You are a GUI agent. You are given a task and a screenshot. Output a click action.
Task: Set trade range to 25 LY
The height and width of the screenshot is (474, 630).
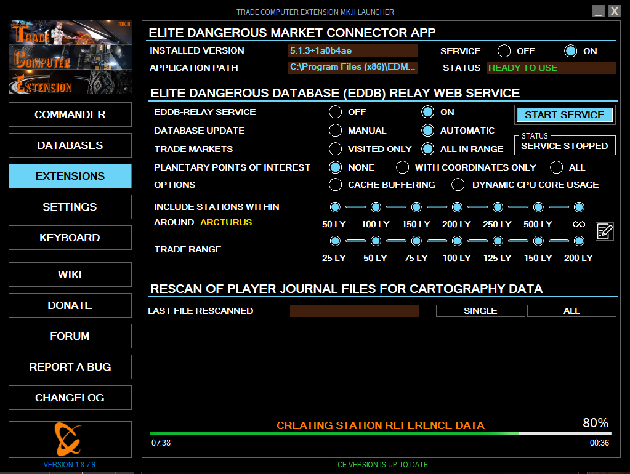pos(335,241)
